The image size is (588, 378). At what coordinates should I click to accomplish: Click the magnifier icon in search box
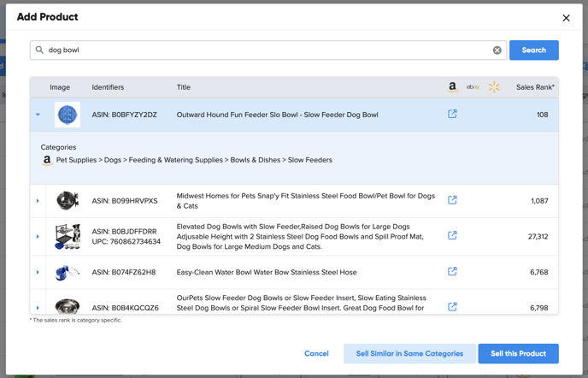[x=39, y=50]
